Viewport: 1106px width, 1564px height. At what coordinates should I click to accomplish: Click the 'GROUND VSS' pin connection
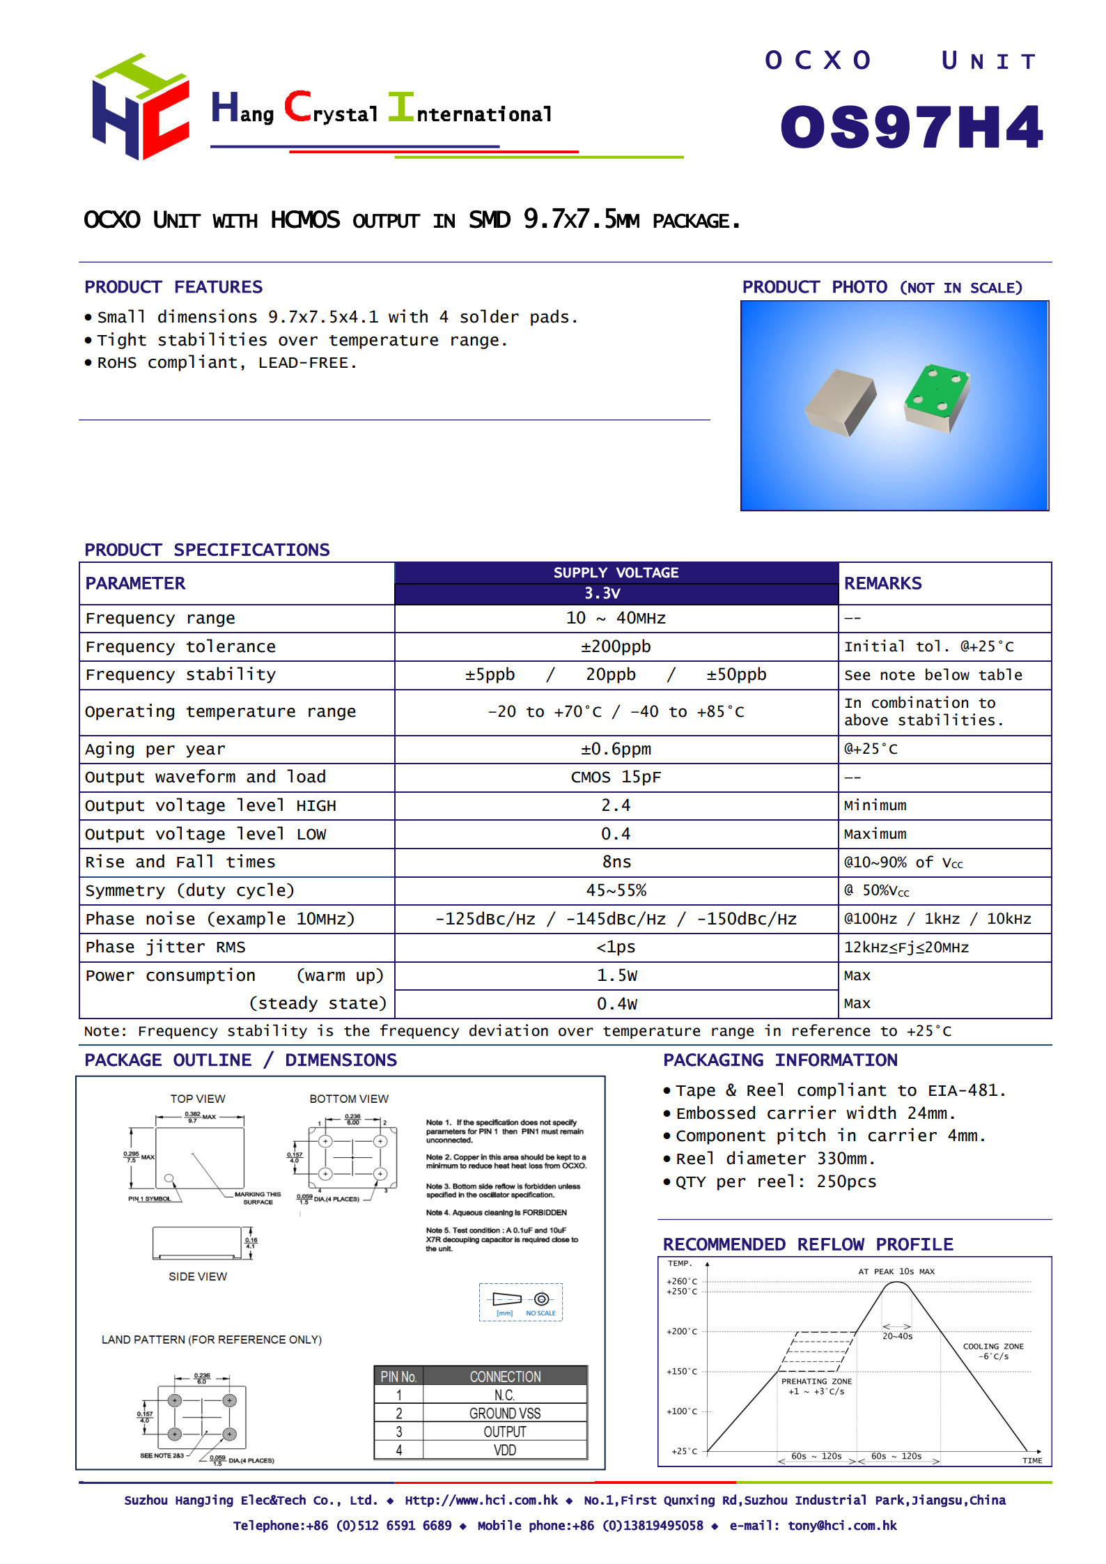click(505, 1414)
